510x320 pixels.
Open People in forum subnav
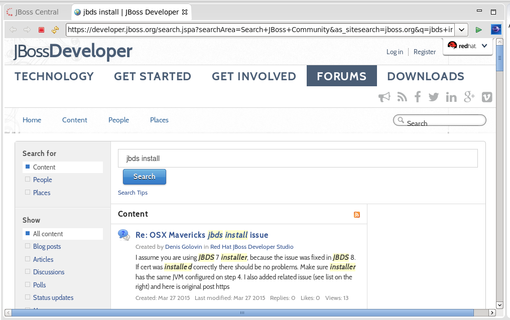point(119,120)
